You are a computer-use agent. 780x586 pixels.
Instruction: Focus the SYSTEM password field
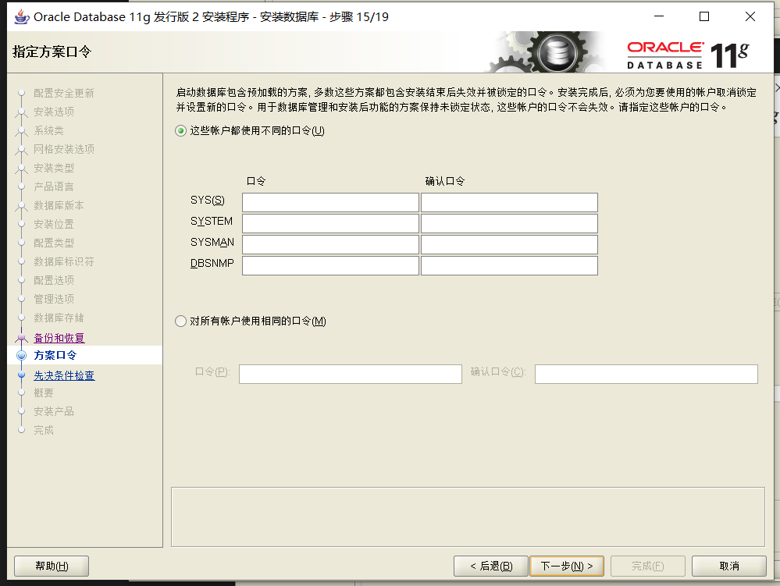[x=330, y=224]
